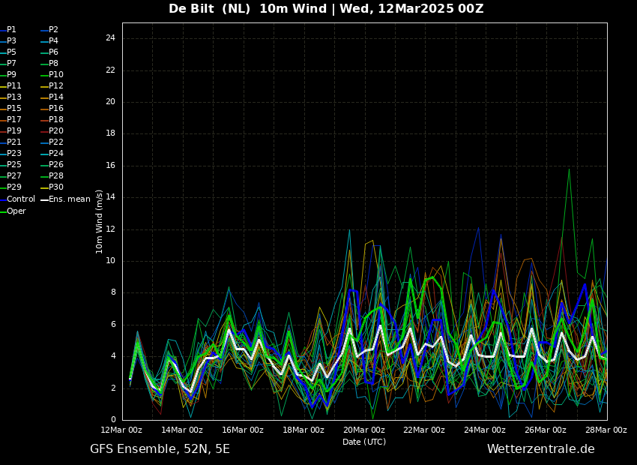The image size is (637, 465).
Task: Click the Ens. mean legend label
Action: [69, 199]
